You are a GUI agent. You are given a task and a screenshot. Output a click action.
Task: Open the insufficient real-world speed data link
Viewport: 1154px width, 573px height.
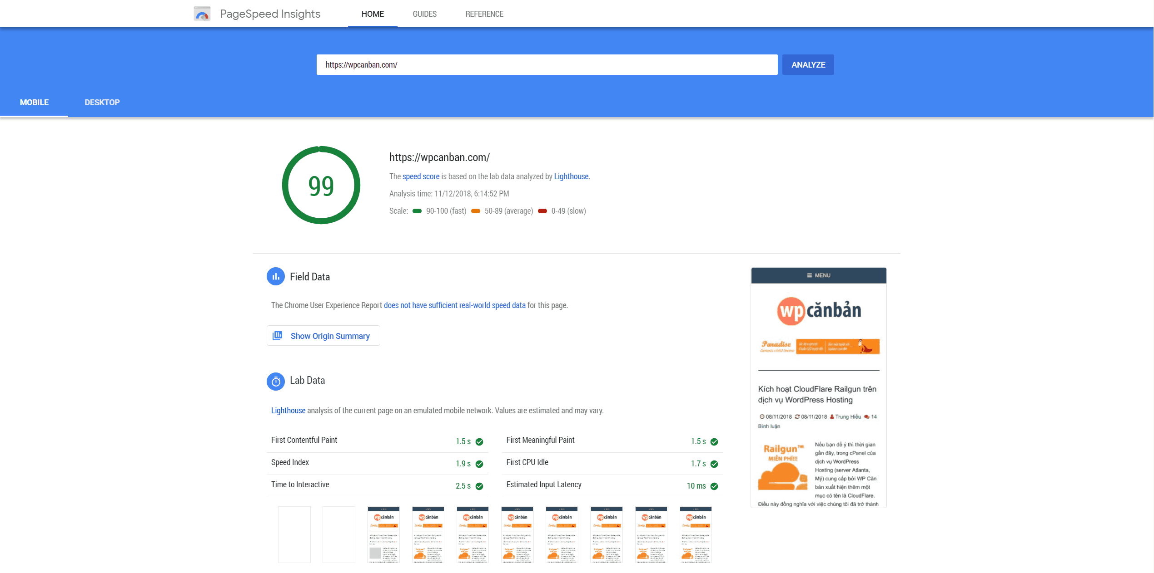coord(454,305)
